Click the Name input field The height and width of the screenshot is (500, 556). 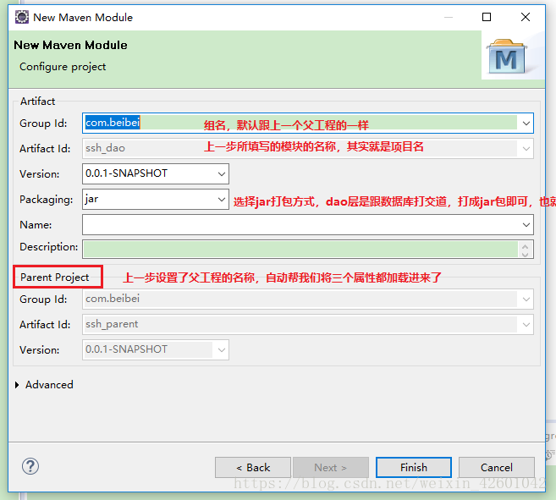pyautogui.click(x=308, y=225)
